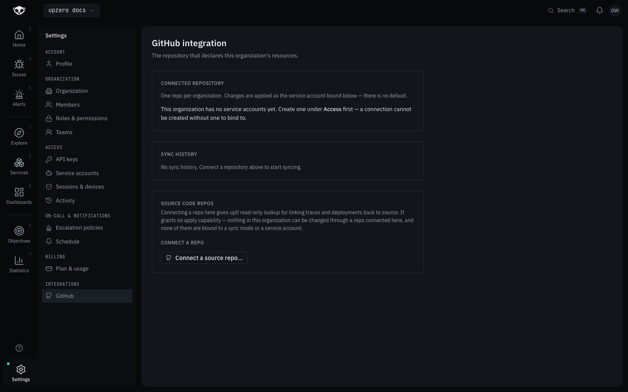
Task: Click the SOURCE CODE REPOS section label
Action: click(x=187, y=203)
